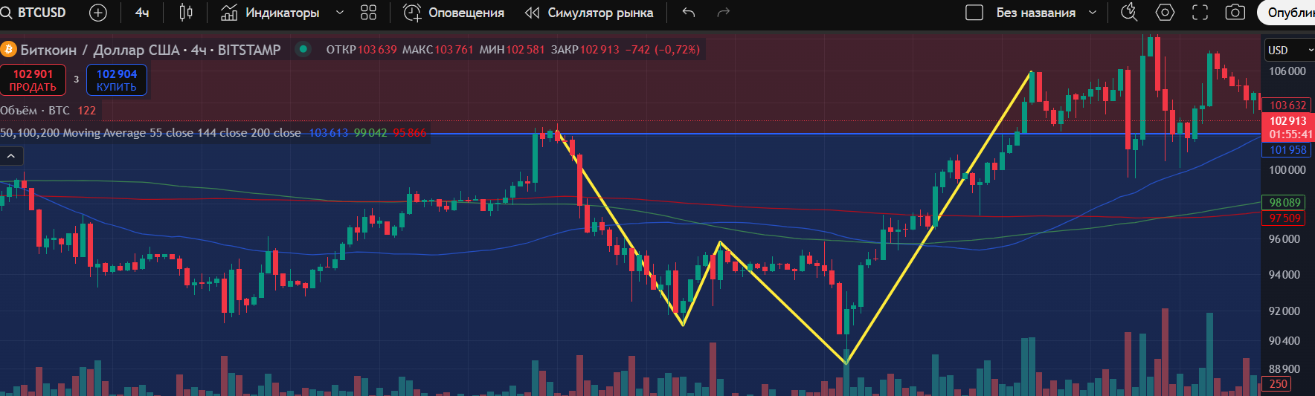Toggle the green market status indicator

(x=303, y=49)
